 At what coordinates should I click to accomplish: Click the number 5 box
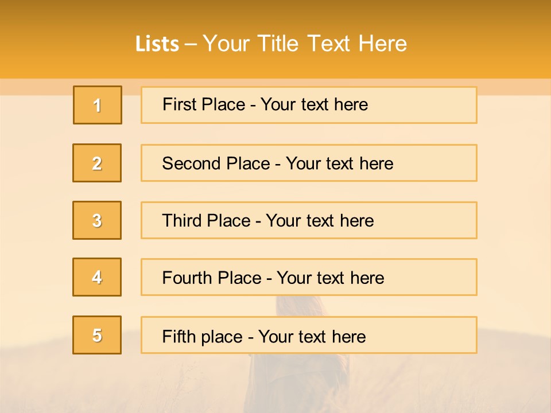tap(97, 335)
